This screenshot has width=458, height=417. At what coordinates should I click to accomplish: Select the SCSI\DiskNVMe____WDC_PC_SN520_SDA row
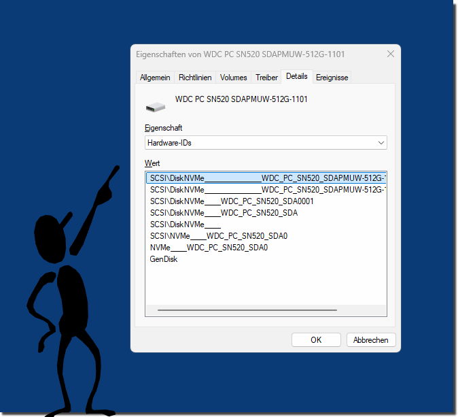[266, 213]
